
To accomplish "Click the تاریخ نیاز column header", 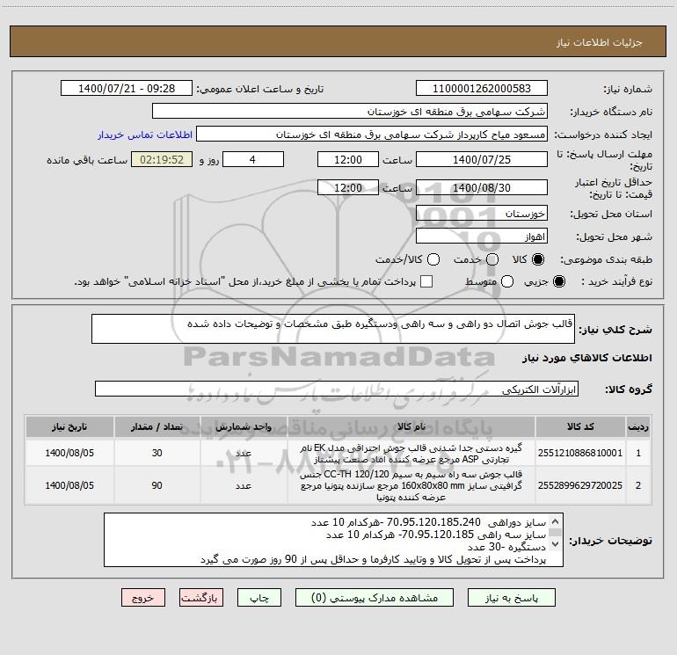I will pos(69,426).
